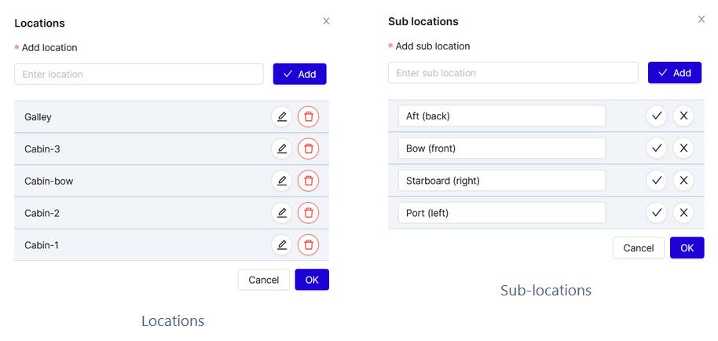This screenshot has height=341, width=718.
Task: Focus the Enter sub location field
Action: pyautogui.click(x=513, y=73)
